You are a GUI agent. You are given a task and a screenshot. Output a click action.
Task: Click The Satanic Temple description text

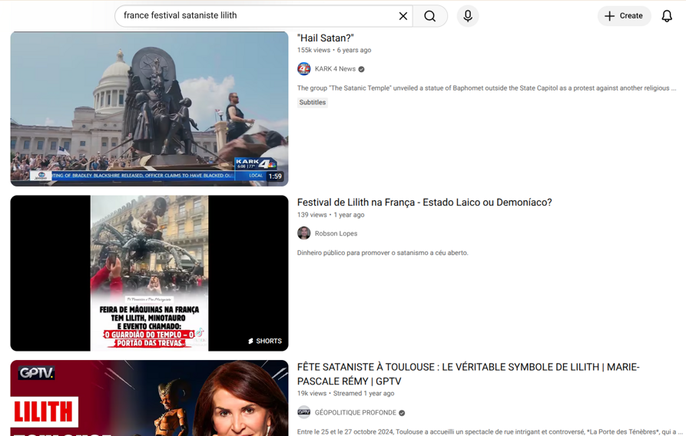[486, 88]
